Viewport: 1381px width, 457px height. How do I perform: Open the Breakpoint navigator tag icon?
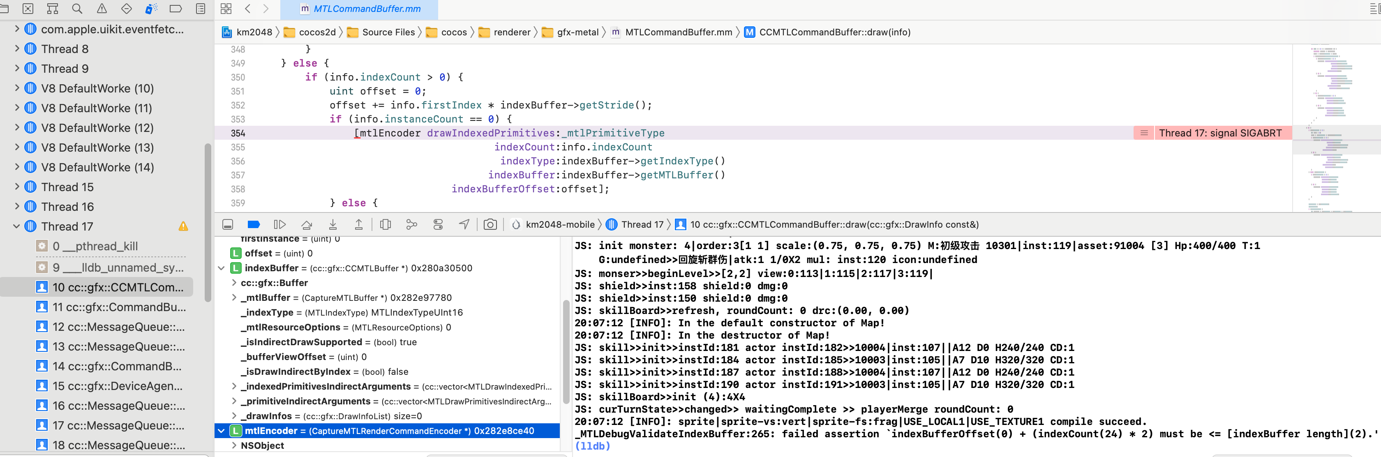[176, 9]
